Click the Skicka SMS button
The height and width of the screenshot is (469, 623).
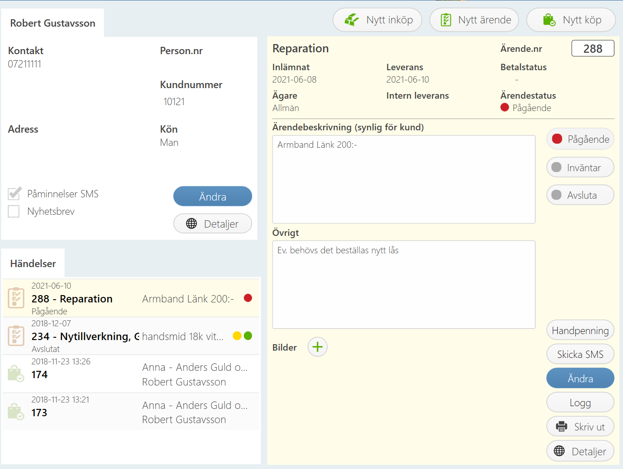click(580, 354)
